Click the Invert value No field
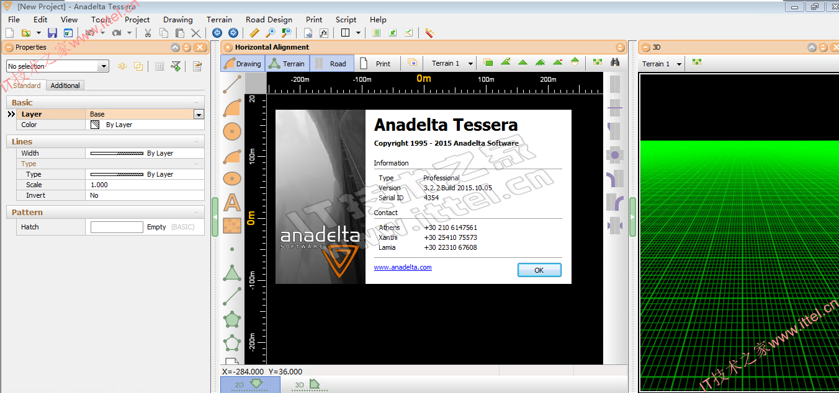839x393 pixels. coord(145,195)
